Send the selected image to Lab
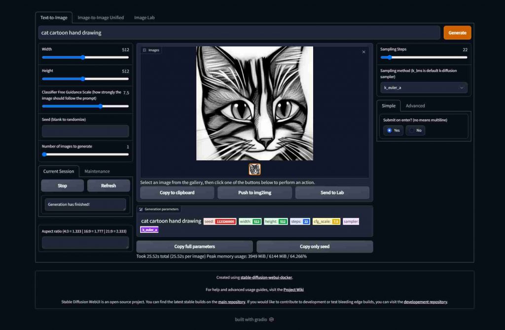 [x=332, y=192]
